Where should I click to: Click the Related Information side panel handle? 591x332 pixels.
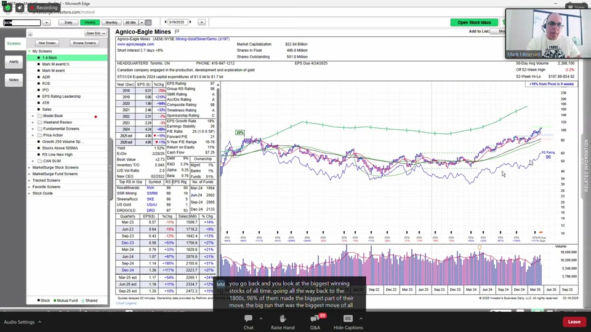click(586, 165)
